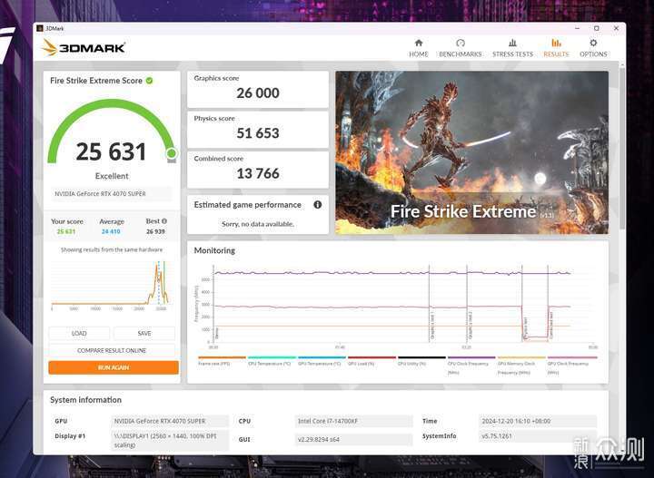The height and width of the screenshot is (478, 654).
Task: Click the Your score value 25 631 in green
Action: [66, 231]
